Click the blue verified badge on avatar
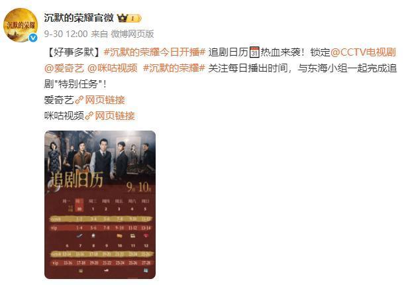Viewport: 412px width, 285px height. click(33, 38)
